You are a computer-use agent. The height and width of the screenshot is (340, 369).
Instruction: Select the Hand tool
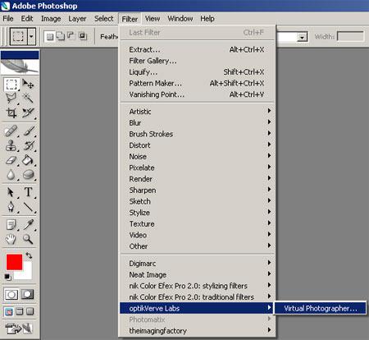click(x=11, y=239)
